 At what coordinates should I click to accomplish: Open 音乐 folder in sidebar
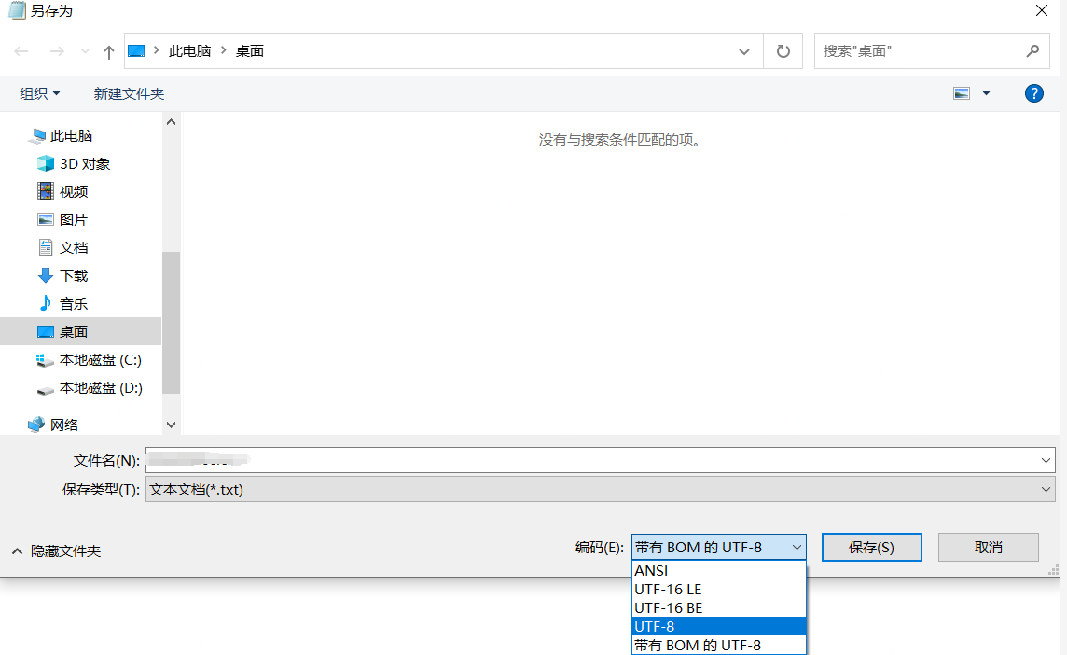pos(74,303)
